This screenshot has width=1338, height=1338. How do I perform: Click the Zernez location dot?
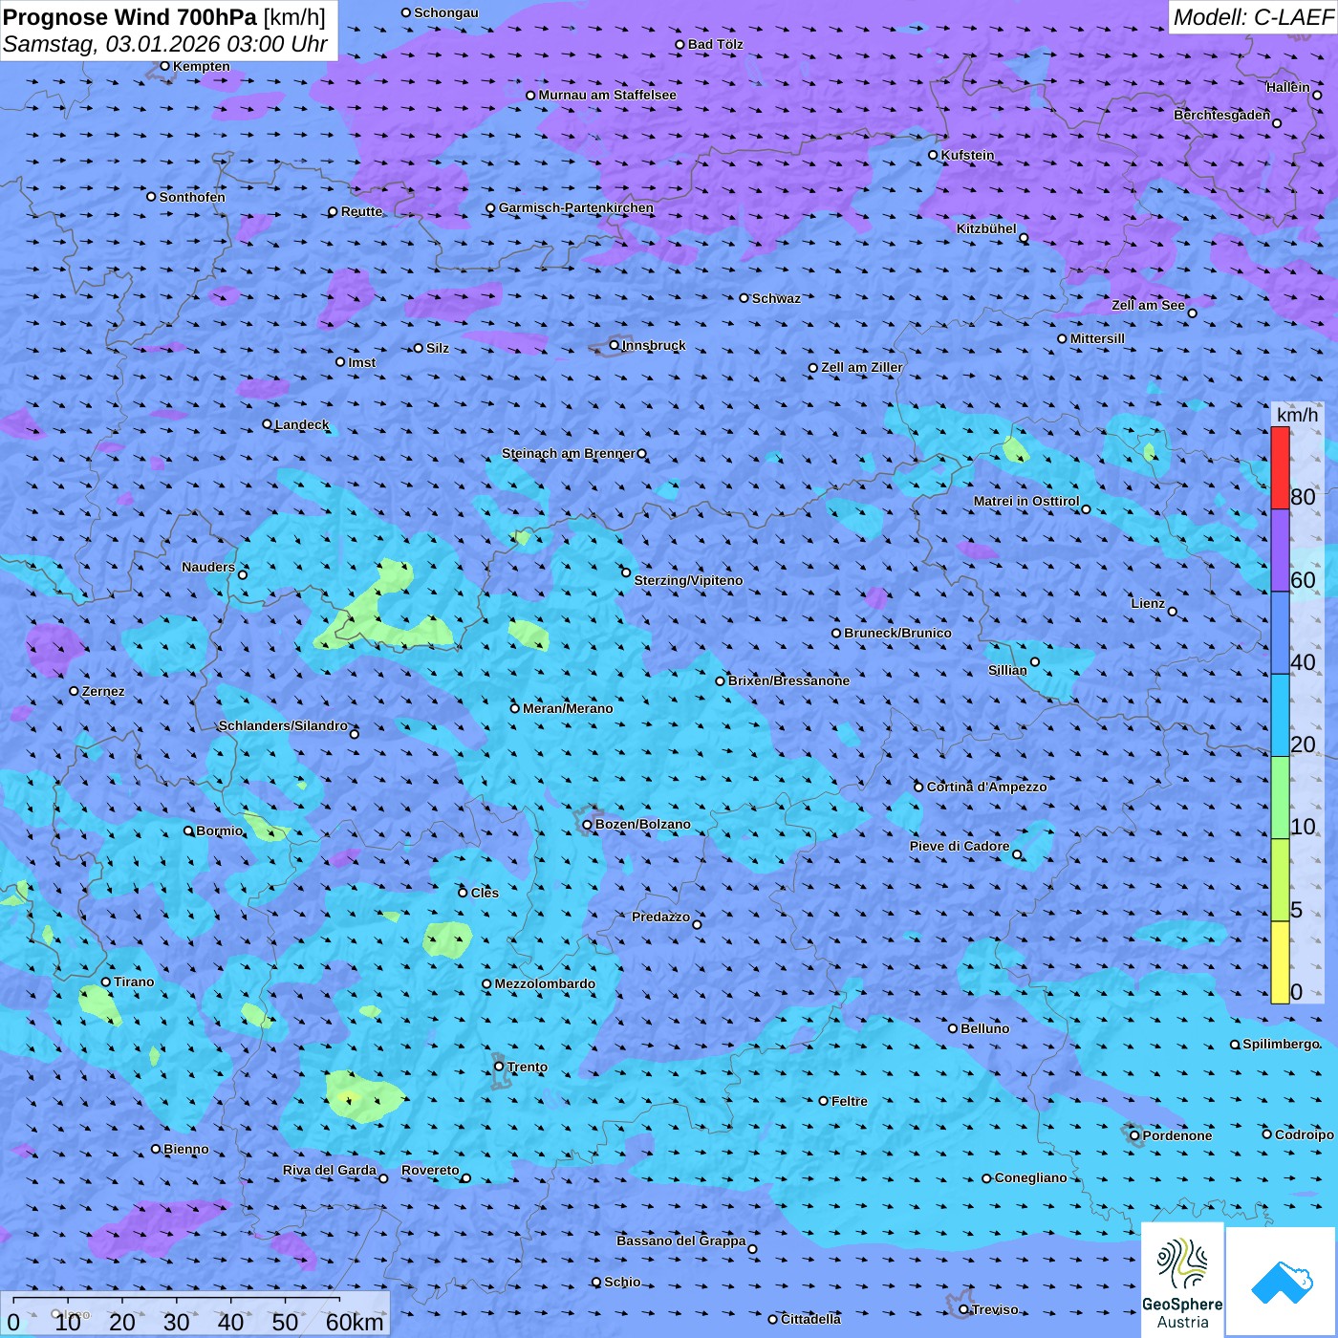pos(74,691)
